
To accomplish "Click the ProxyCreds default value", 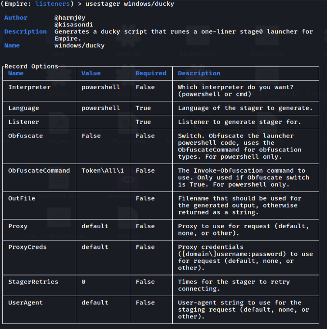I will pyautogui.click(x=95, y=247).
